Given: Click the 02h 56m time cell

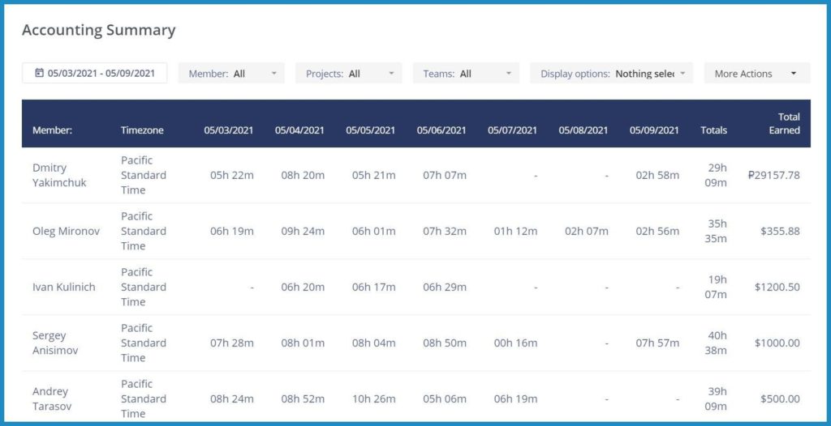Looking at the screenshot, I should [x=657, y=232].
